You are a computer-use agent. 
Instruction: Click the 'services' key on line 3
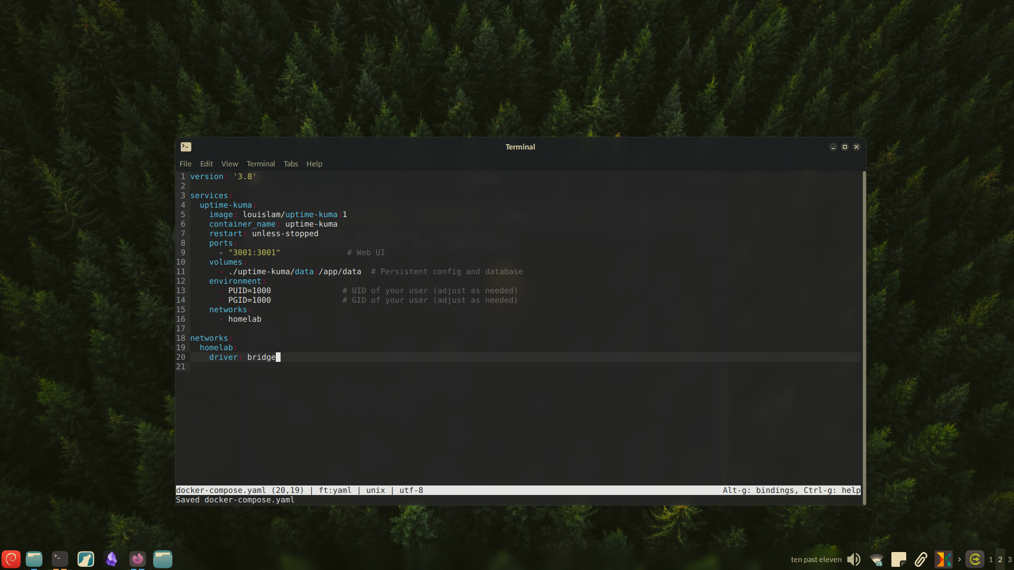tap(209, 195)
